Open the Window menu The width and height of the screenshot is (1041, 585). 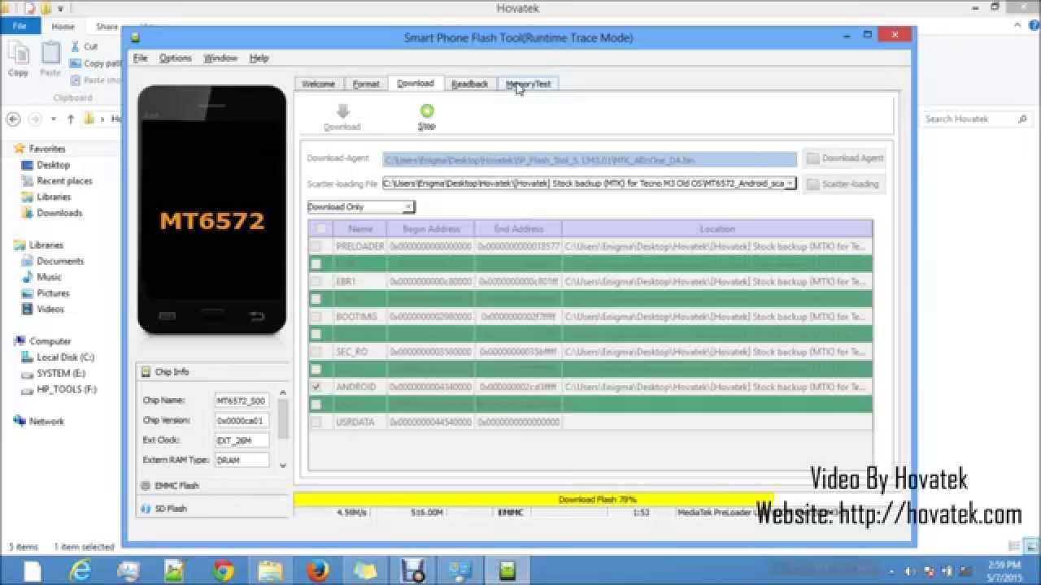tap(220, 58)
